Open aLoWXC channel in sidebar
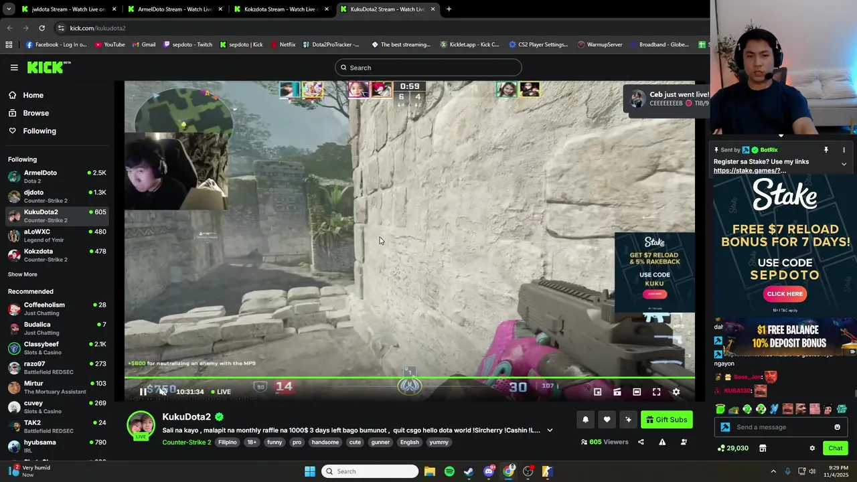857x482 pixels. pyautogui.click(x=57, y=236)
